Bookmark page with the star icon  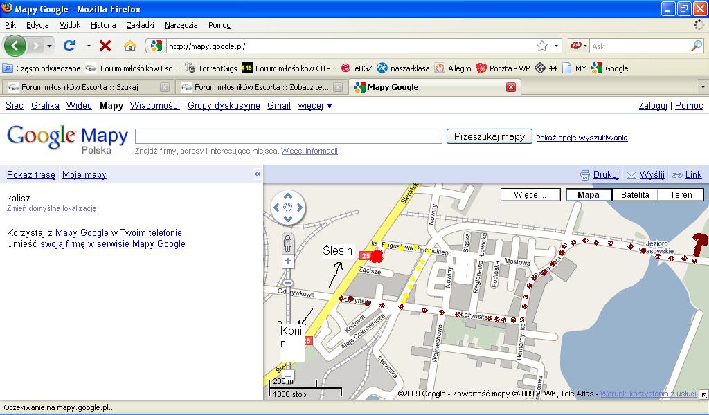542,46
